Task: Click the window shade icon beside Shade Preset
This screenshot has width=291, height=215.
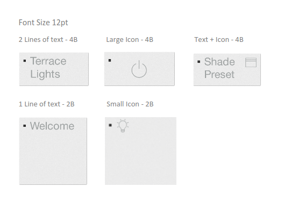Action: (251, 62)
